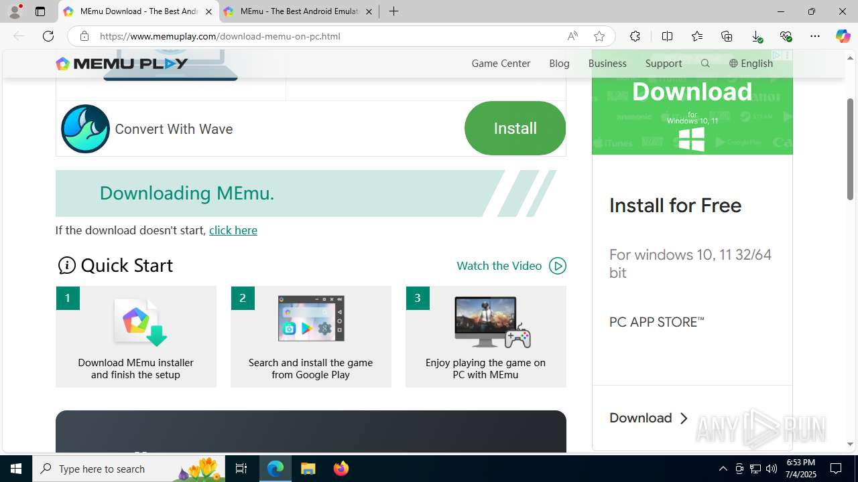Close the second MEmu tab

(369, 11)
